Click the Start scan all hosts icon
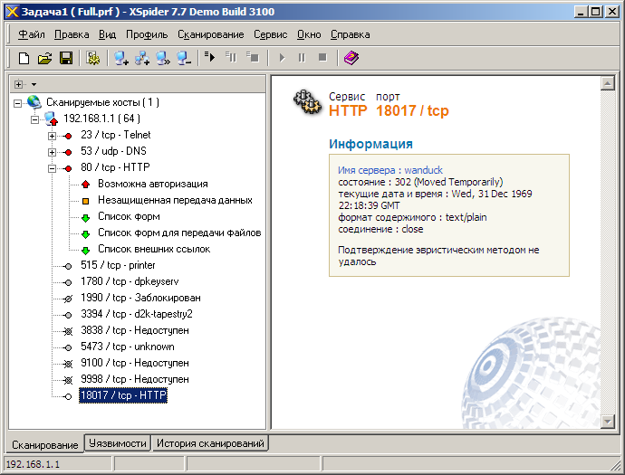The image size is (625, 475). click(x=209, y=57)
